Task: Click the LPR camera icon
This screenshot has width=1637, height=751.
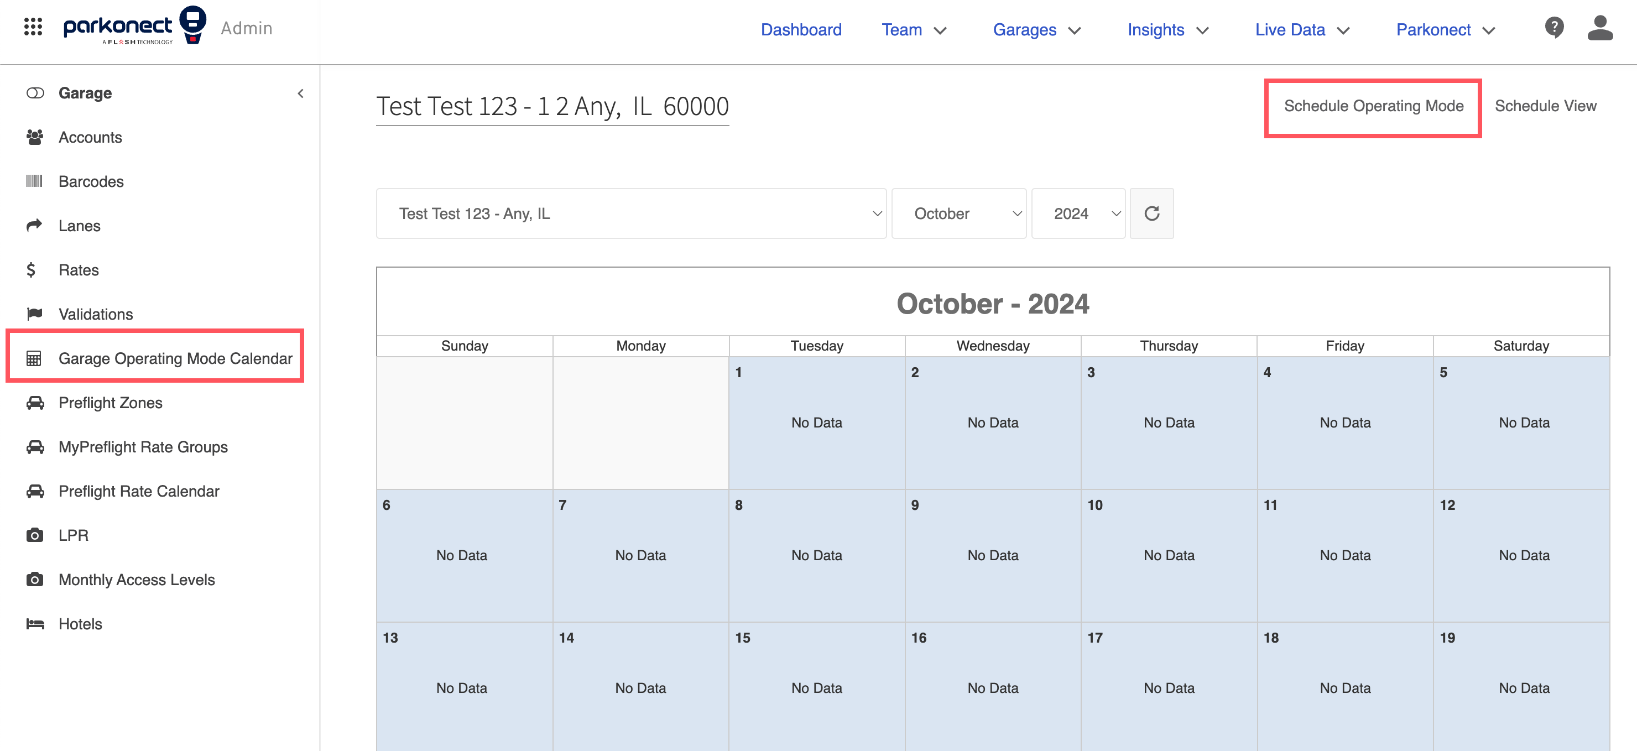Action: coord(34,535)
